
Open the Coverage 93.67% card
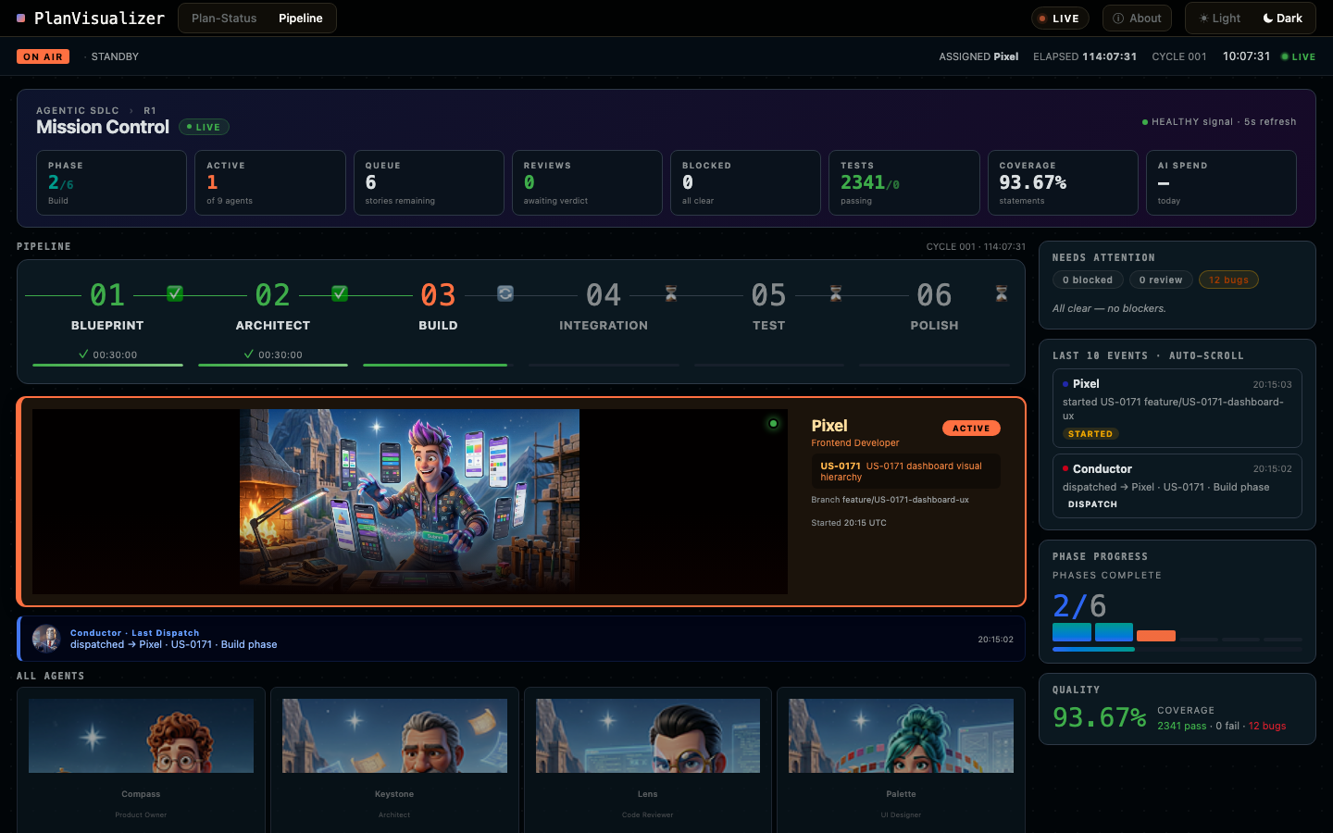click(x=1063, y=182)
